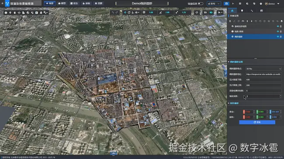
Task: Save the scene with the blue disk icon
Action: [226, 3]
